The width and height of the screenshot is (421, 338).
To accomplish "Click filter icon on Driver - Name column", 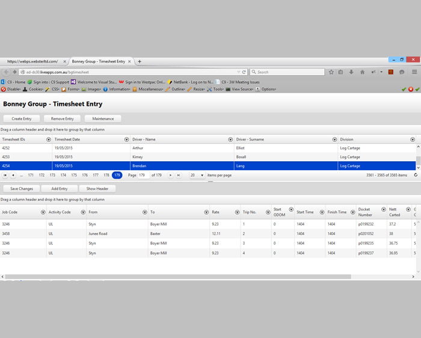I will click(x=230, y=140).
